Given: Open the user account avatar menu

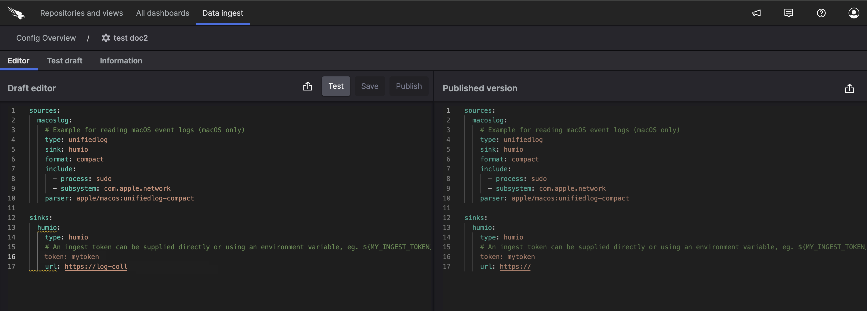Looking at the screenshot, I should click(854, 13).
